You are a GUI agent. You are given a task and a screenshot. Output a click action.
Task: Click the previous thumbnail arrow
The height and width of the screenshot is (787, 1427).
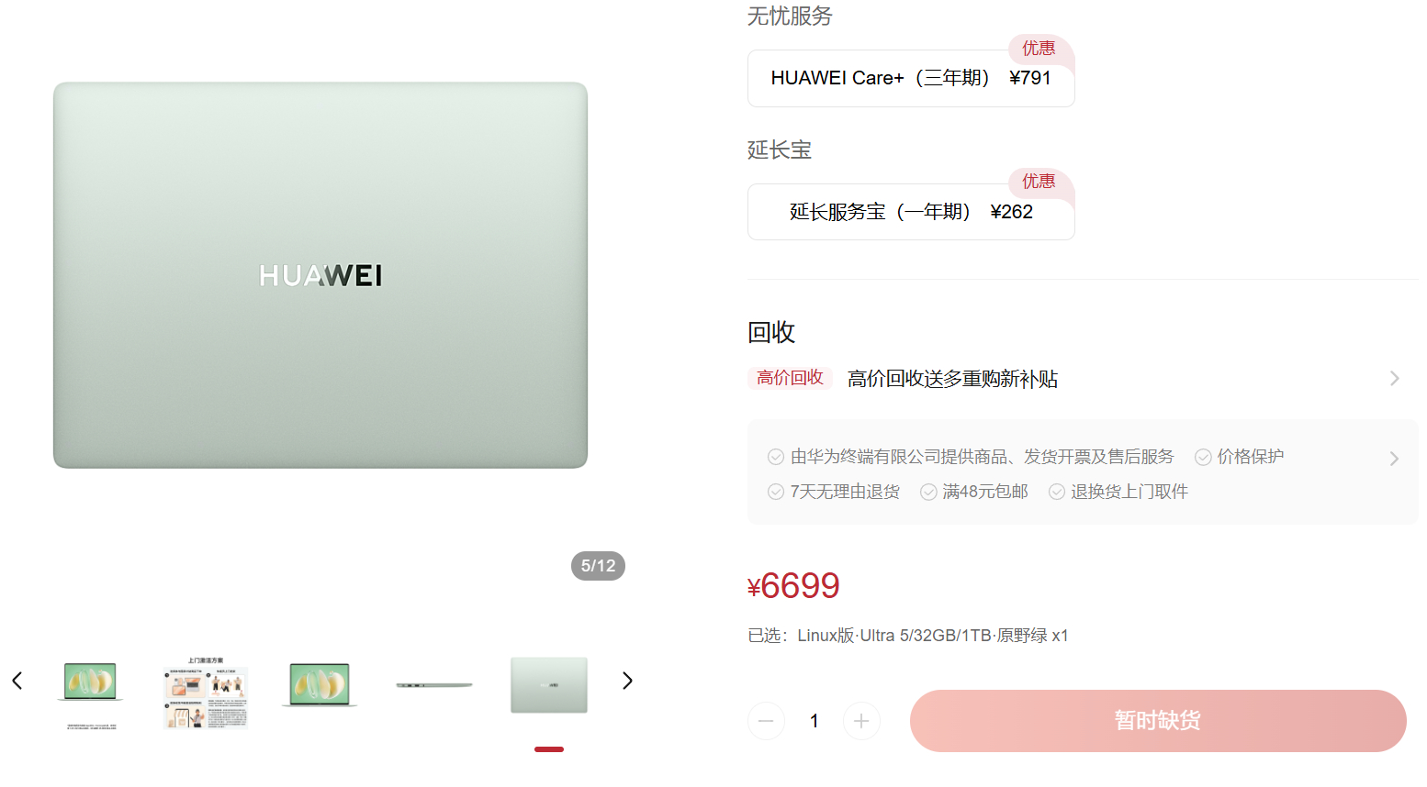pyautogui.click(x=17, y=681)
